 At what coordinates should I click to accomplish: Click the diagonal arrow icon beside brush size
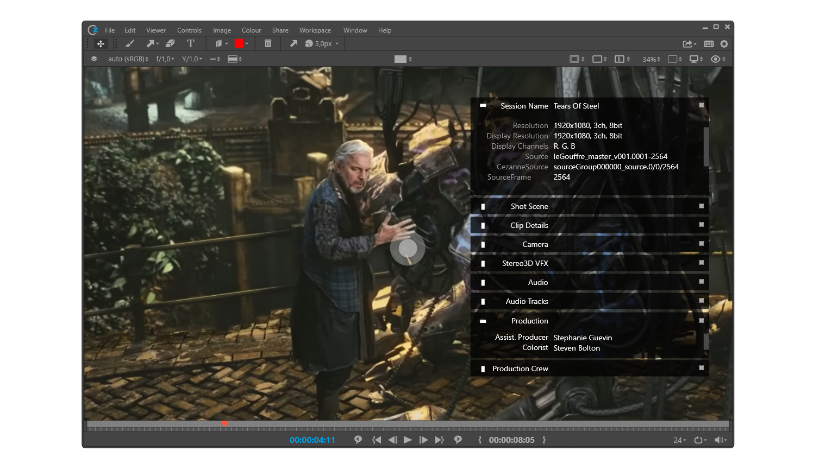coord(293,43)
